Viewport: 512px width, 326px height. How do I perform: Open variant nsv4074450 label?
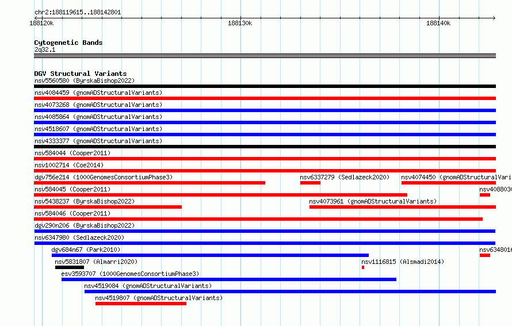point(457,177)
